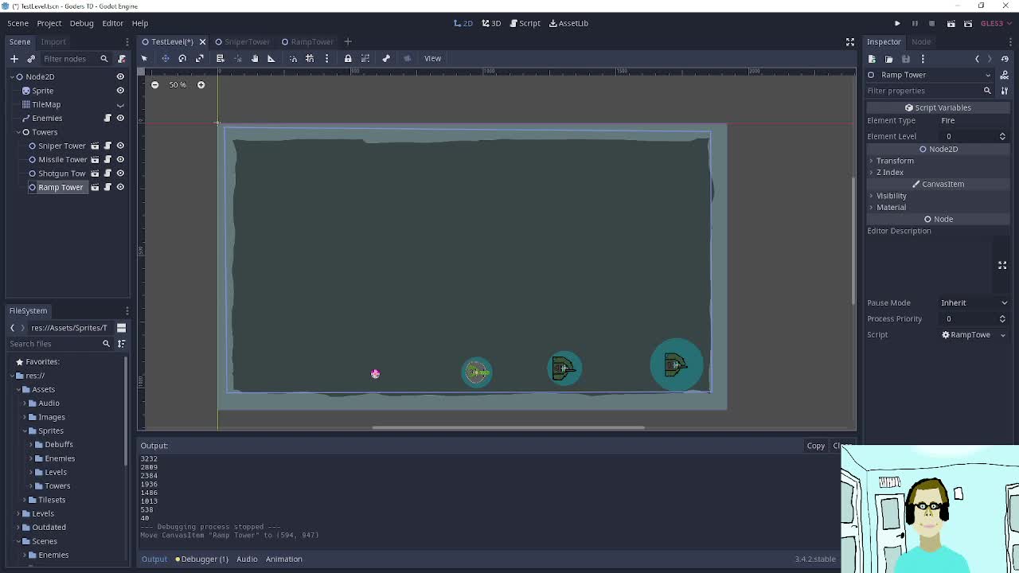Open the viewport View menu

(x=432, y=58)
